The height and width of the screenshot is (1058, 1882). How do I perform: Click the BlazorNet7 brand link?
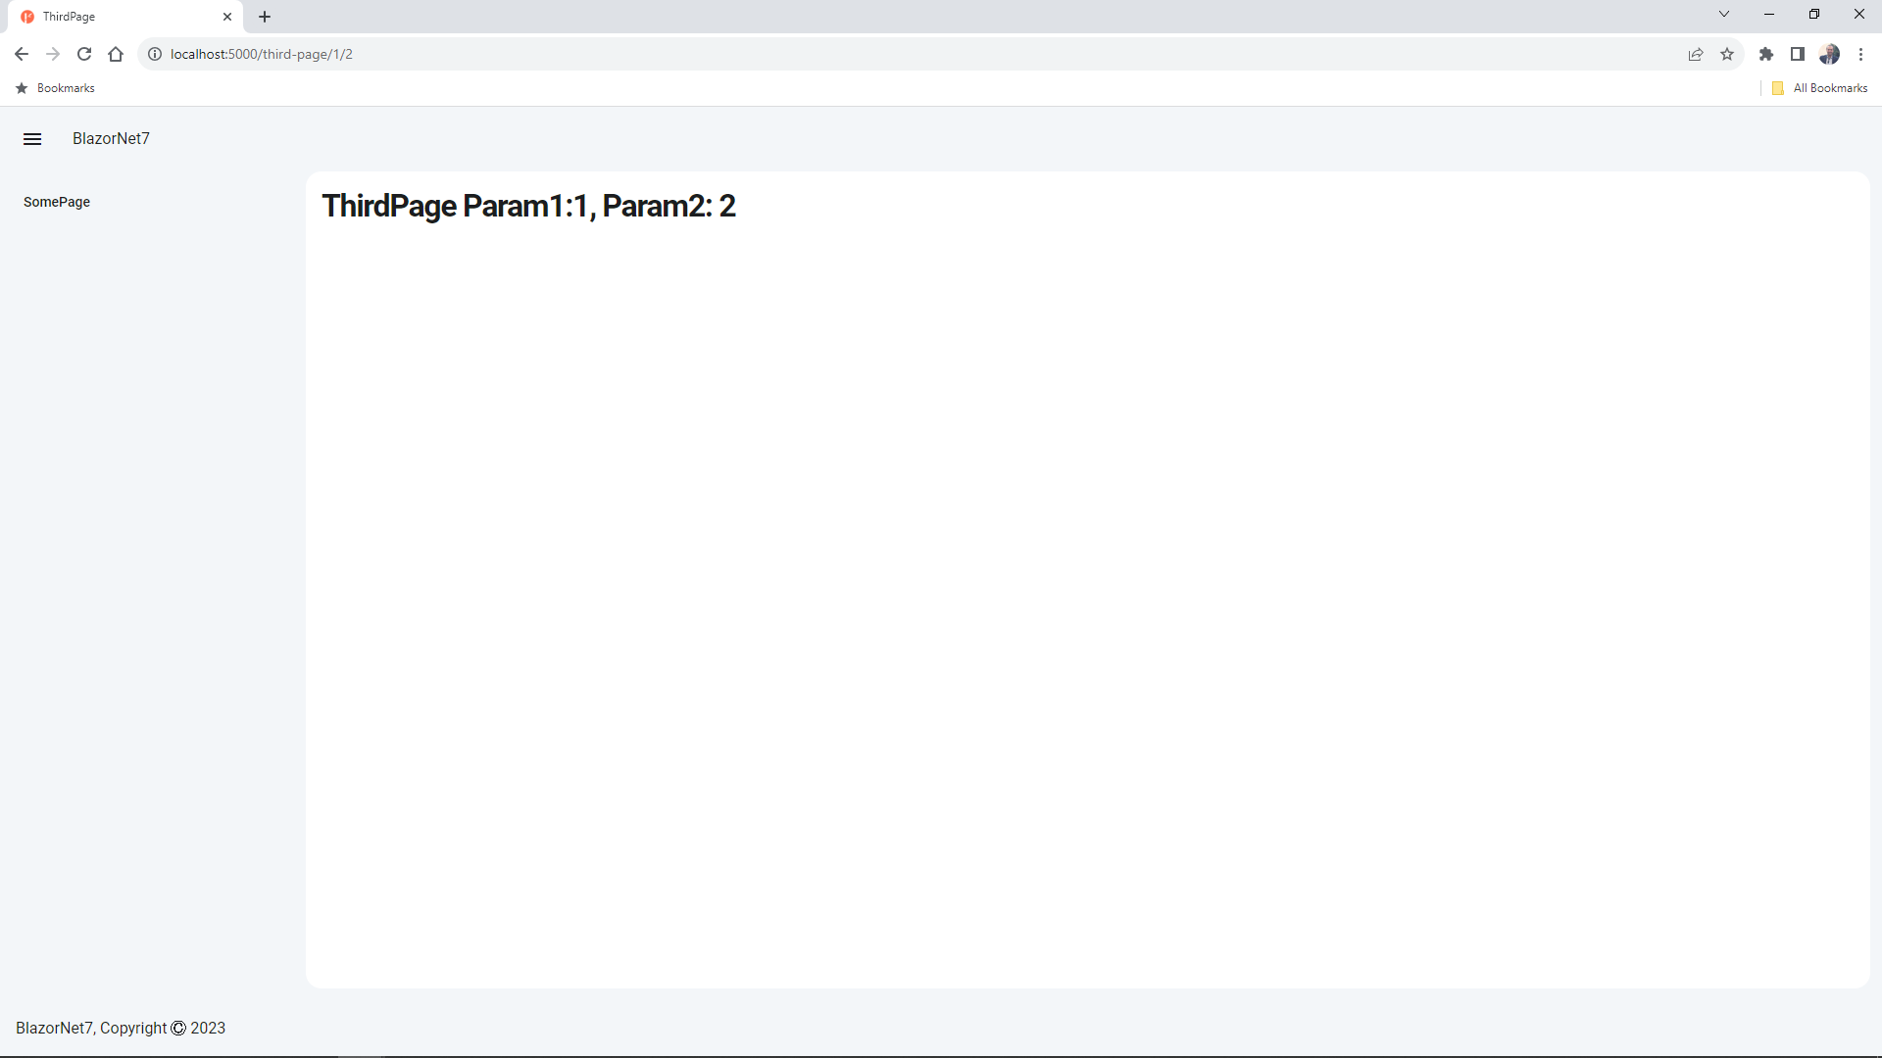(x=110, y=138)
